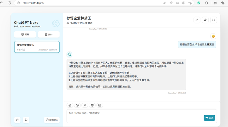Click timestamp 2023/5/24 16:28:33

pyautogui.click(x=98, y=29)
